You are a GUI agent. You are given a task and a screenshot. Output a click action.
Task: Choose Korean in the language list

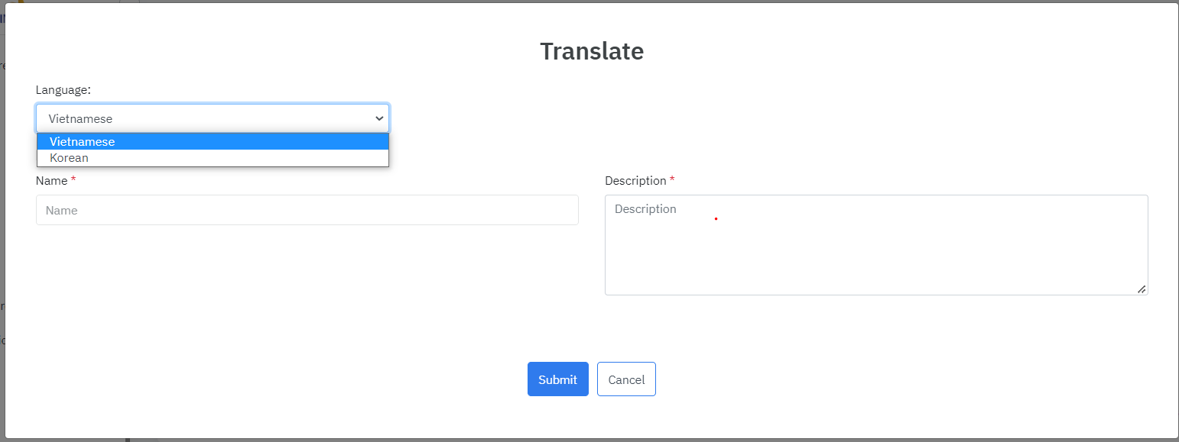click(x=70, y=158)
